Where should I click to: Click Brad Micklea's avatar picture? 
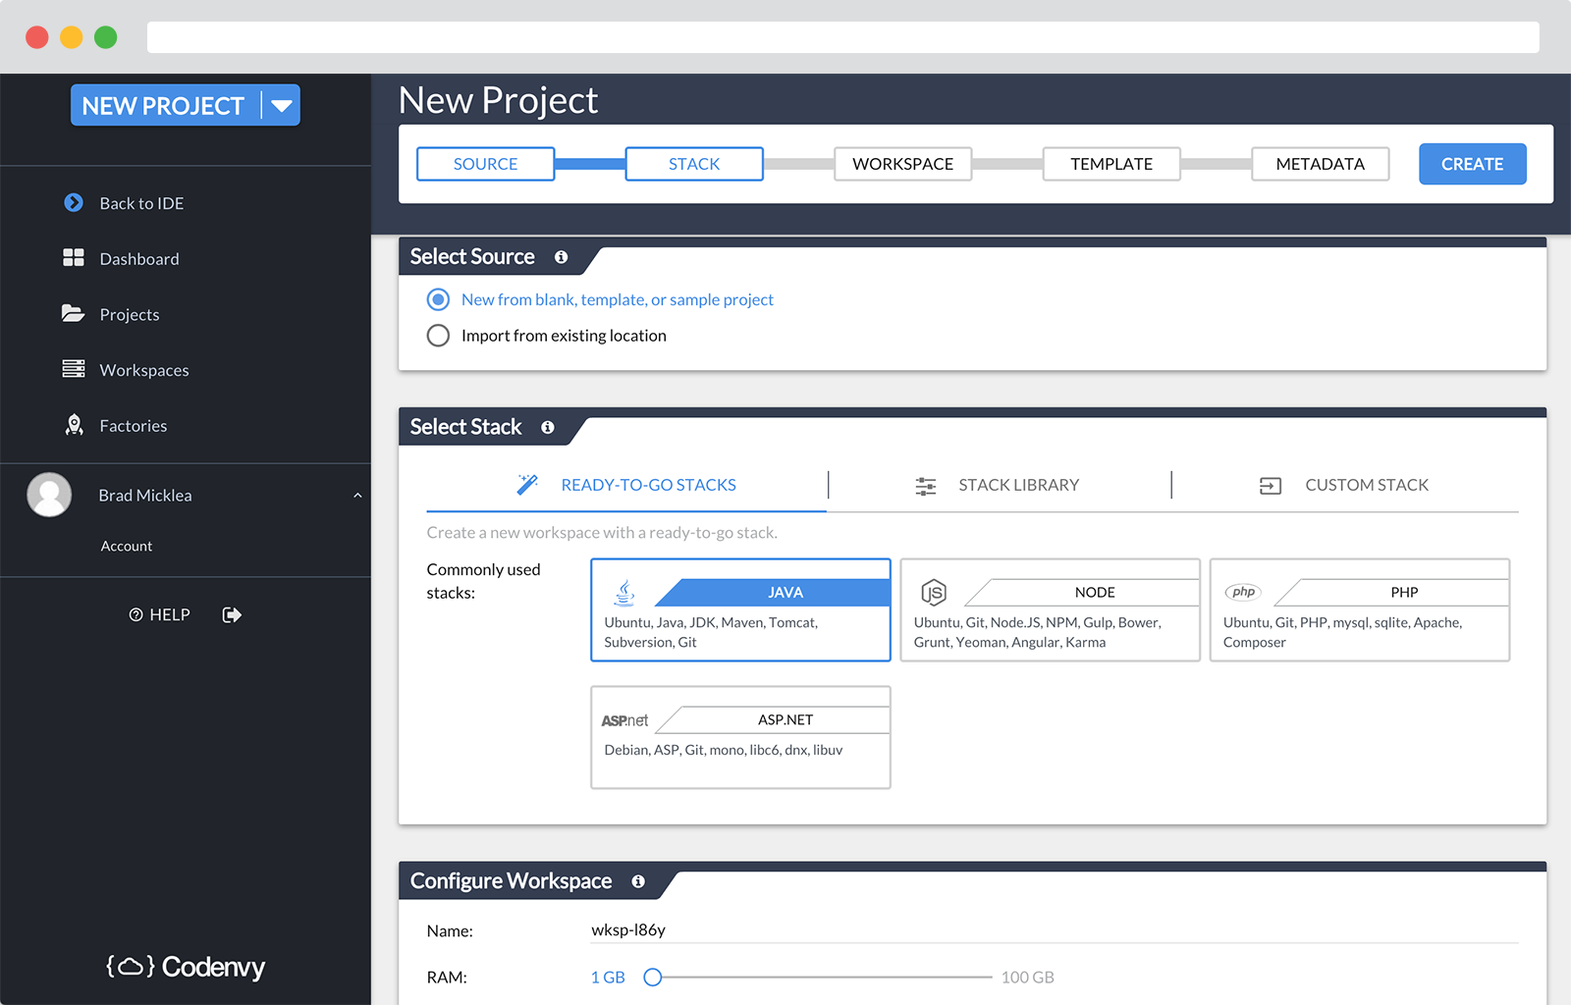[49, 495]
